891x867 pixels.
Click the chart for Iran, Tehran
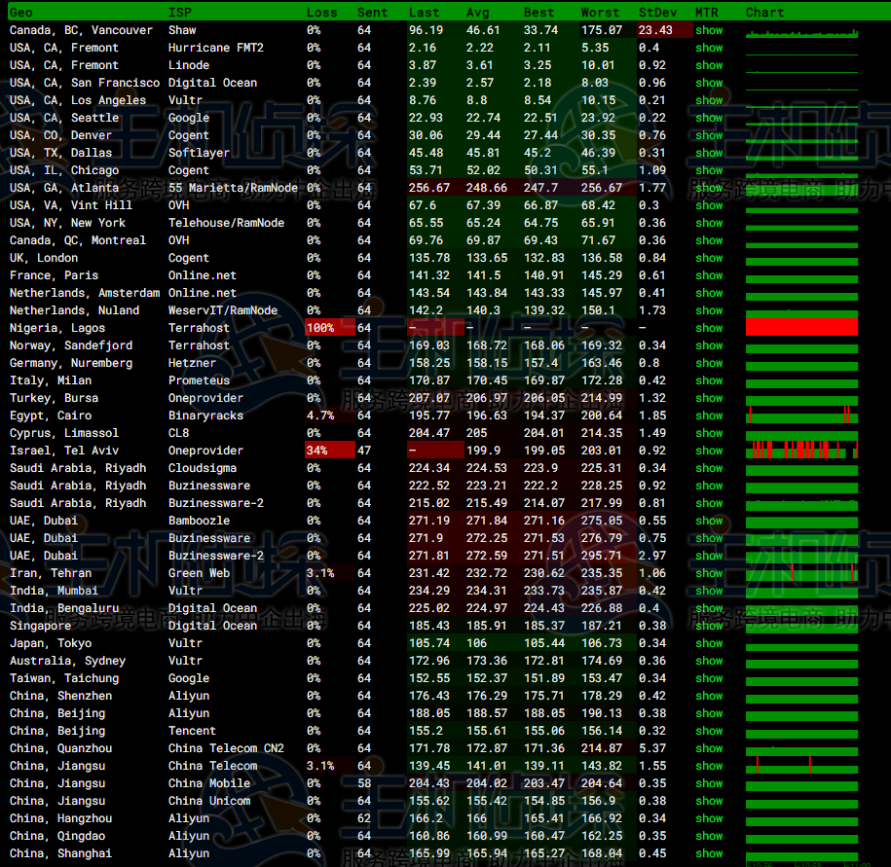[x=801, y=573]
